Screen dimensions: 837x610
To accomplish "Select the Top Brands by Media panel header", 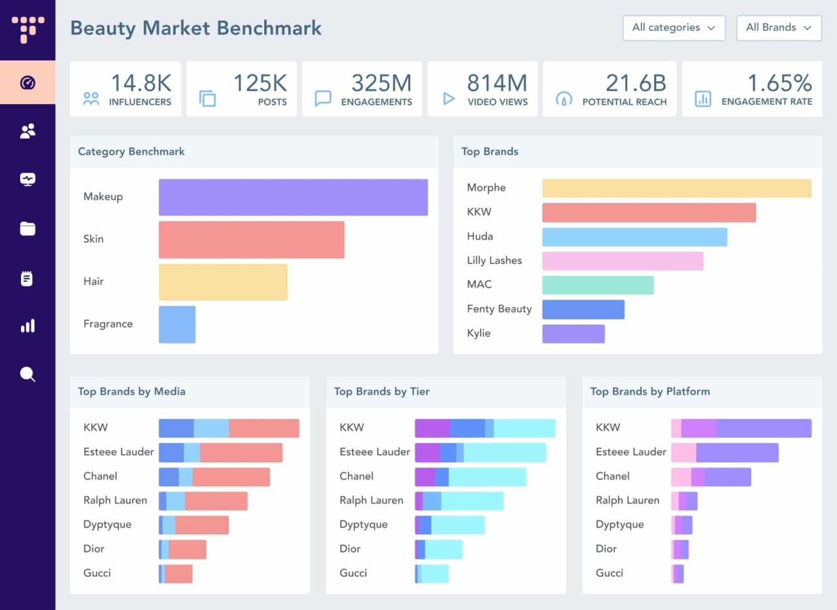I will click(x=131, y=391).
